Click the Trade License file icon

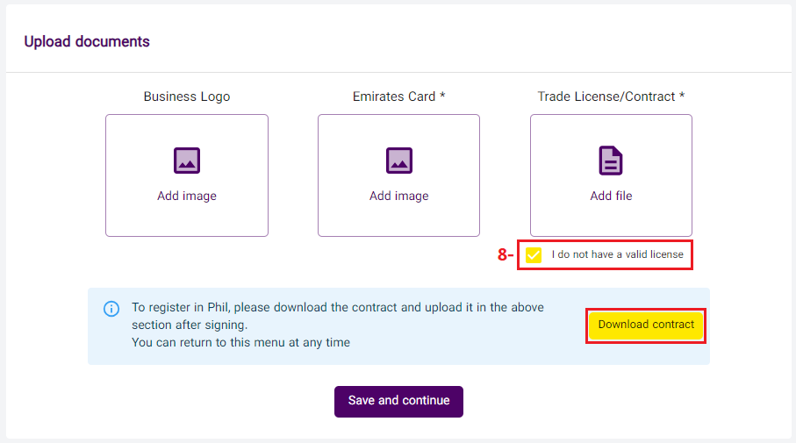coord(611,161)
